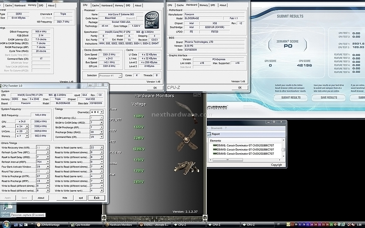Screen dimensions: 365x228
Task: Click the Exit button in CPU-Tweaker
Action: pyautogui.click(x=97, y=198)
